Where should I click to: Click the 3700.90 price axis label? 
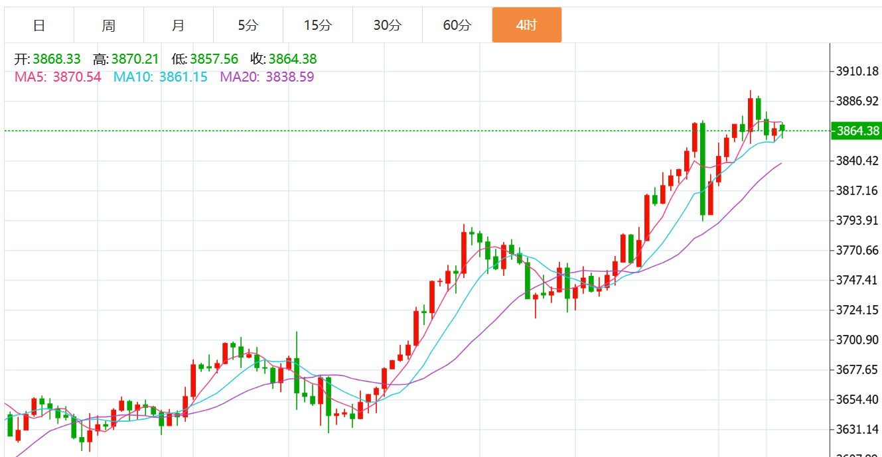[856, 340]
